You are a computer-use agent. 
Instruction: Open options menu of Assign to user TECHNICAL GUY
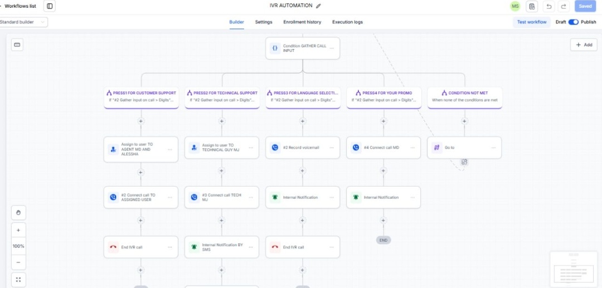click(251, 147)
